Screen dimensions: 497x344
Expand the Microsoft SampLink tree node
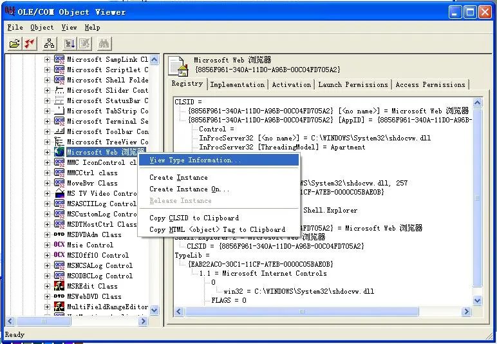click(x=47, y=59)
